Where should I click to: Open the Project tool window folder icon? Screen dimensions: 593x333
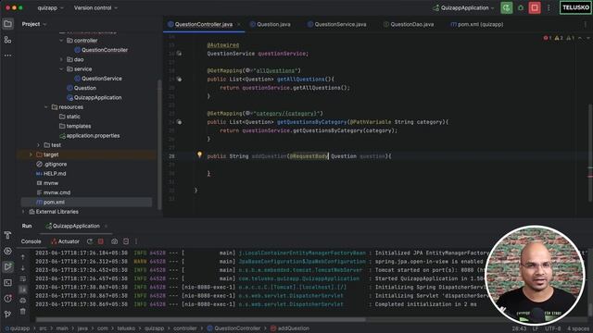coord(7,24)
